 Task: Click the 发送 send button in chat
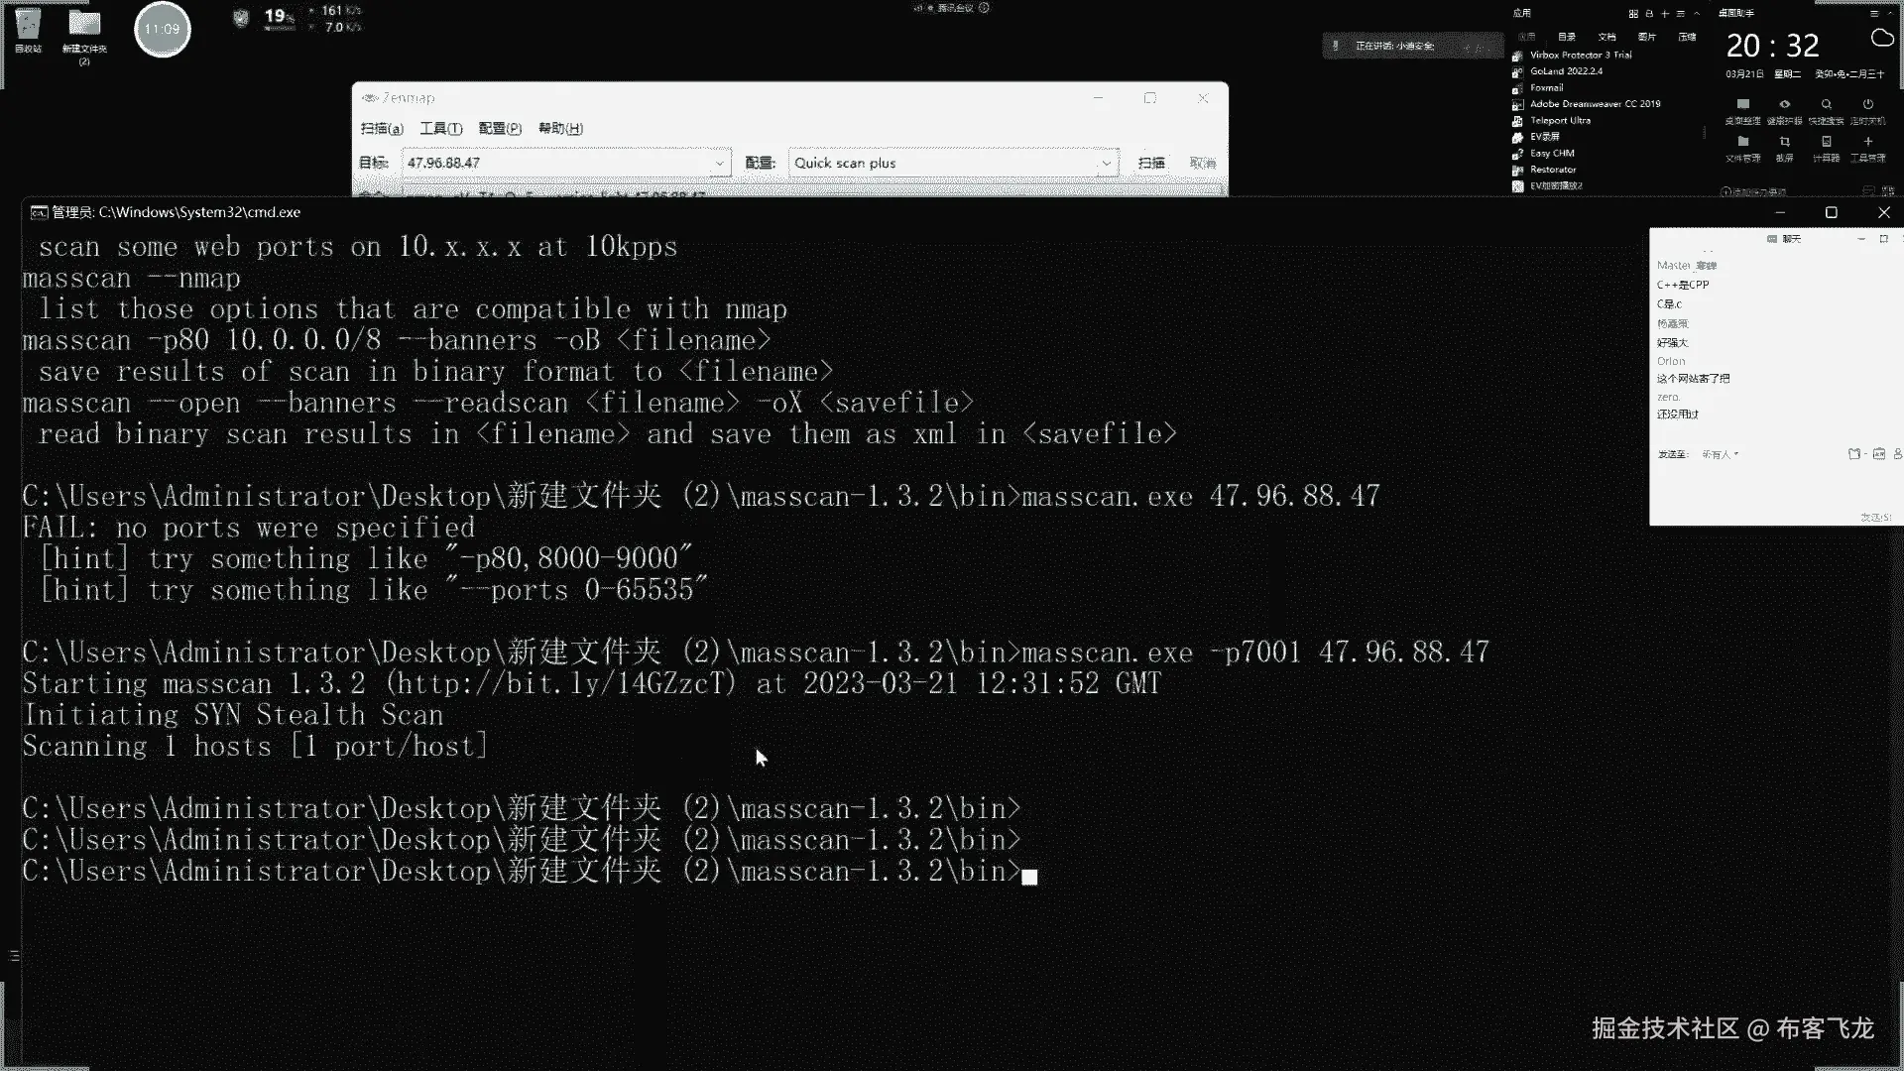click(x=1874, y=517)
